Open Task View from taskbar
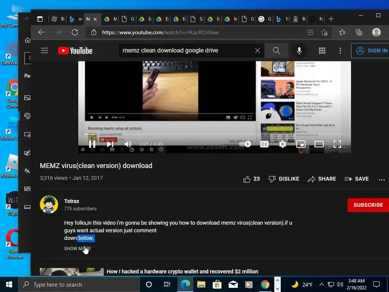Image resolution: width=389 pixels, height=292 pixels. pyautogui.click(x=167, y=284)
